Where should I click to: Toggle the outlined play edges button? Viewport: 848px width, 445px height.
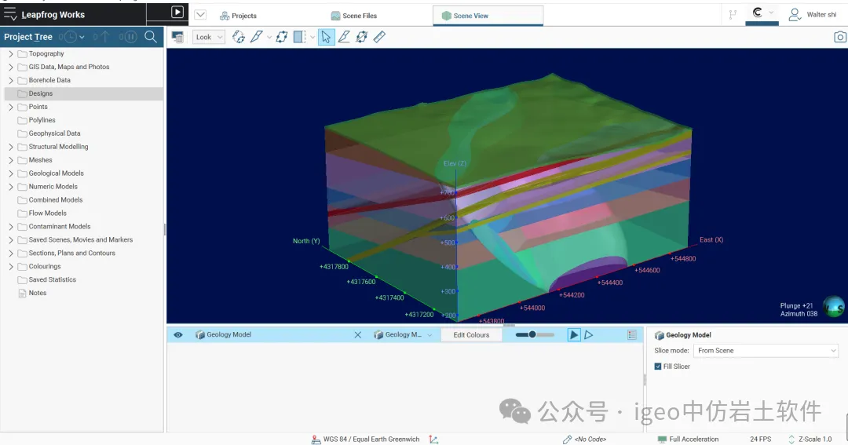pyautogui.click(x=588, y=334)
